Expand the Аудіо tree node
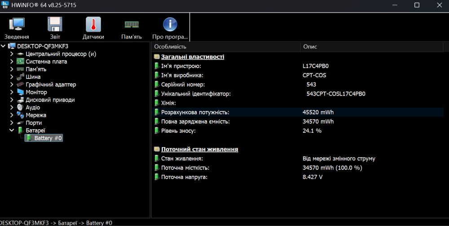This screenshot has width=449, height=226. (x=12, y=107)
